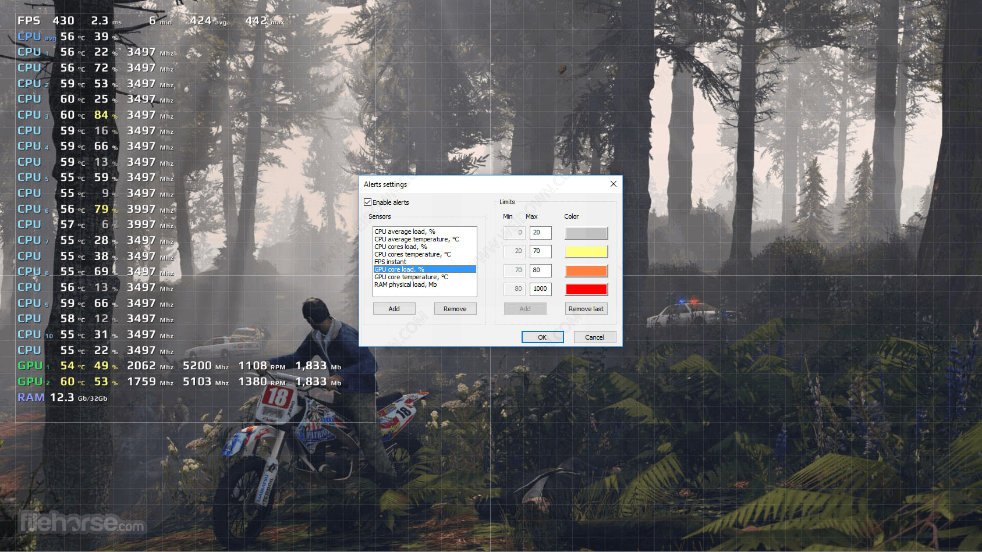Click Add button under Sensors list
This screenshot has width=982, height=552.
click(x=394, y=309)
